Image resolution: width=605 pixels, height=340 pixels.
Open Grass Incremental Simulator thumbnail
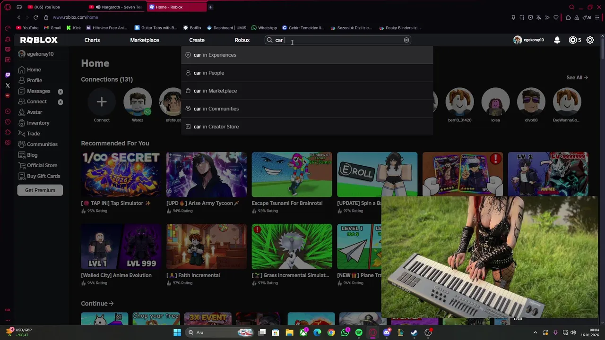point(292,246)
